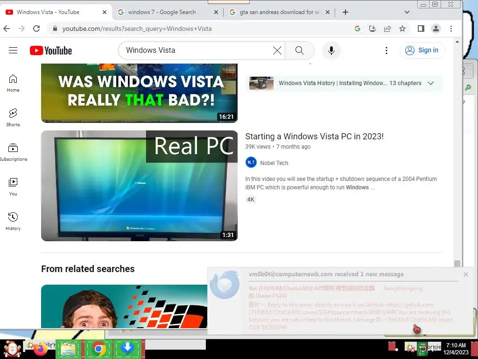Open Was Windows Vista Really That Bad thumbnail
Image resolution: width=478 pixels, height=359 pixels.
click(x=139, y=93)
